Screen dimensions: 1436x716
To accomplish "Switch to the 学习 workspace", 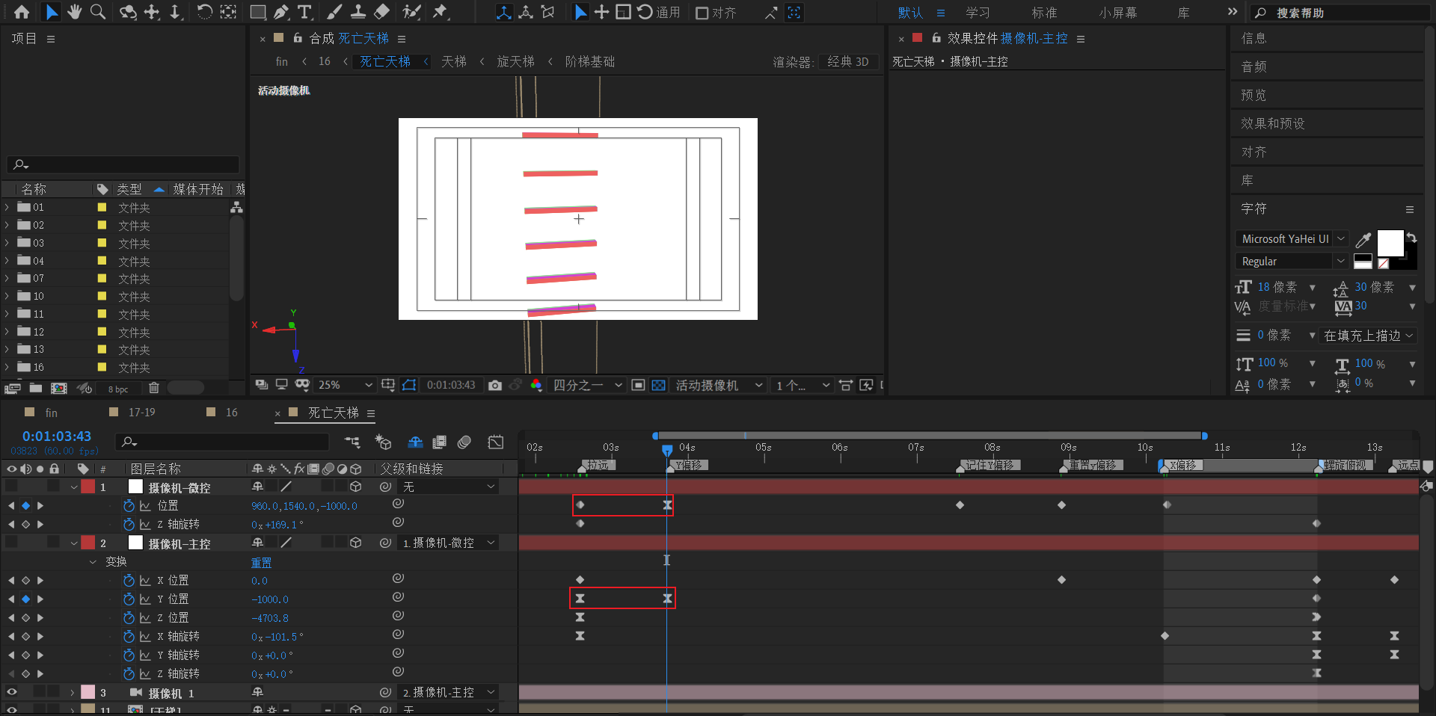I will click(978, 13).
